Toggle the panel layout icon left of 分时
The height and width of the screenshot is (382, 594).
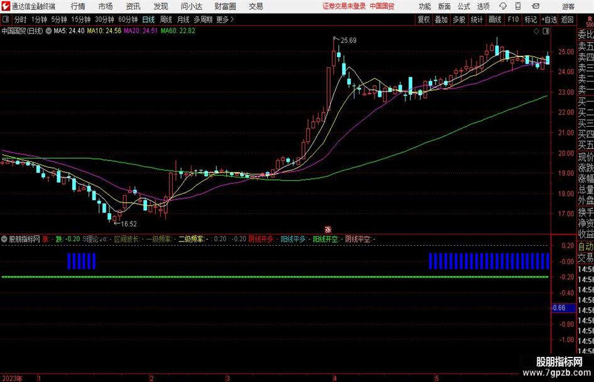[x=6, y=19]
